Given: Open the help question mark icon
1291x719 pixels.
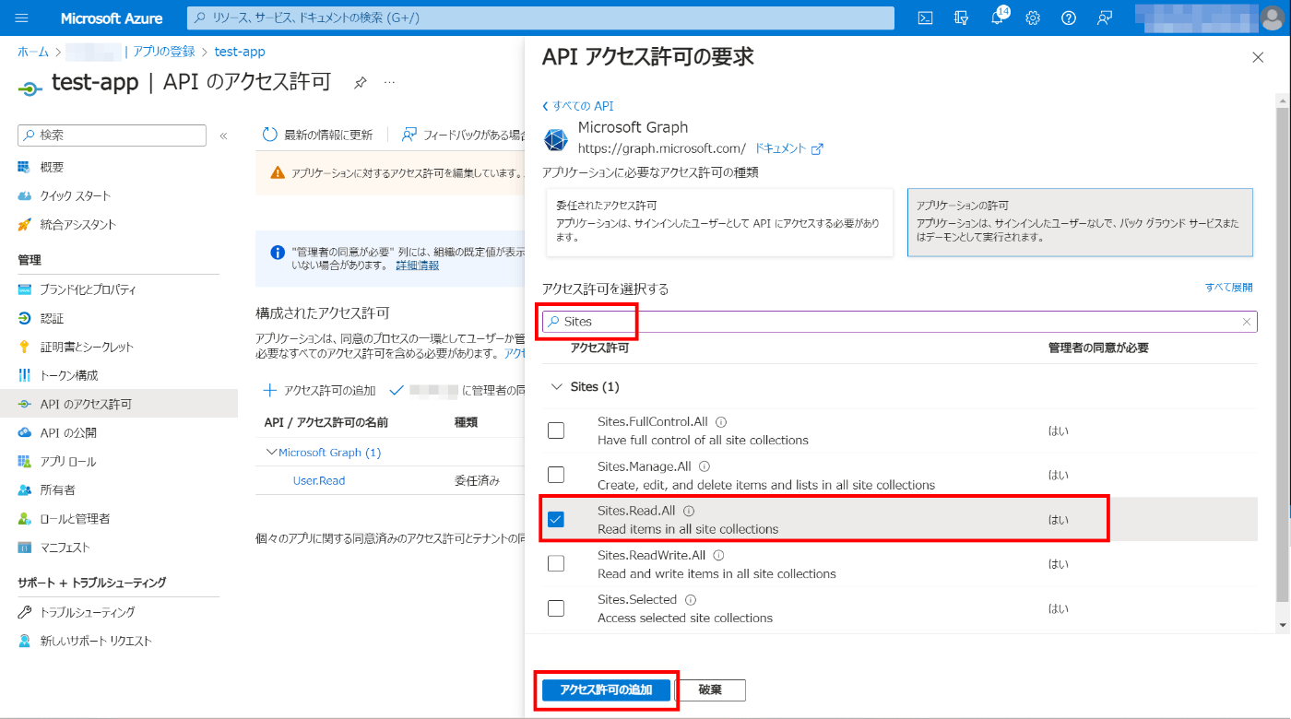Looking at the screenshot, I should click(x=1069, y=18).
